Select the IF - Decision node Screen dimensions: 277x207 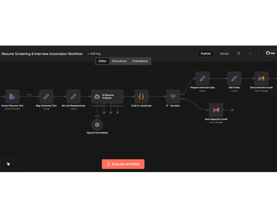(x=173, y=96)
